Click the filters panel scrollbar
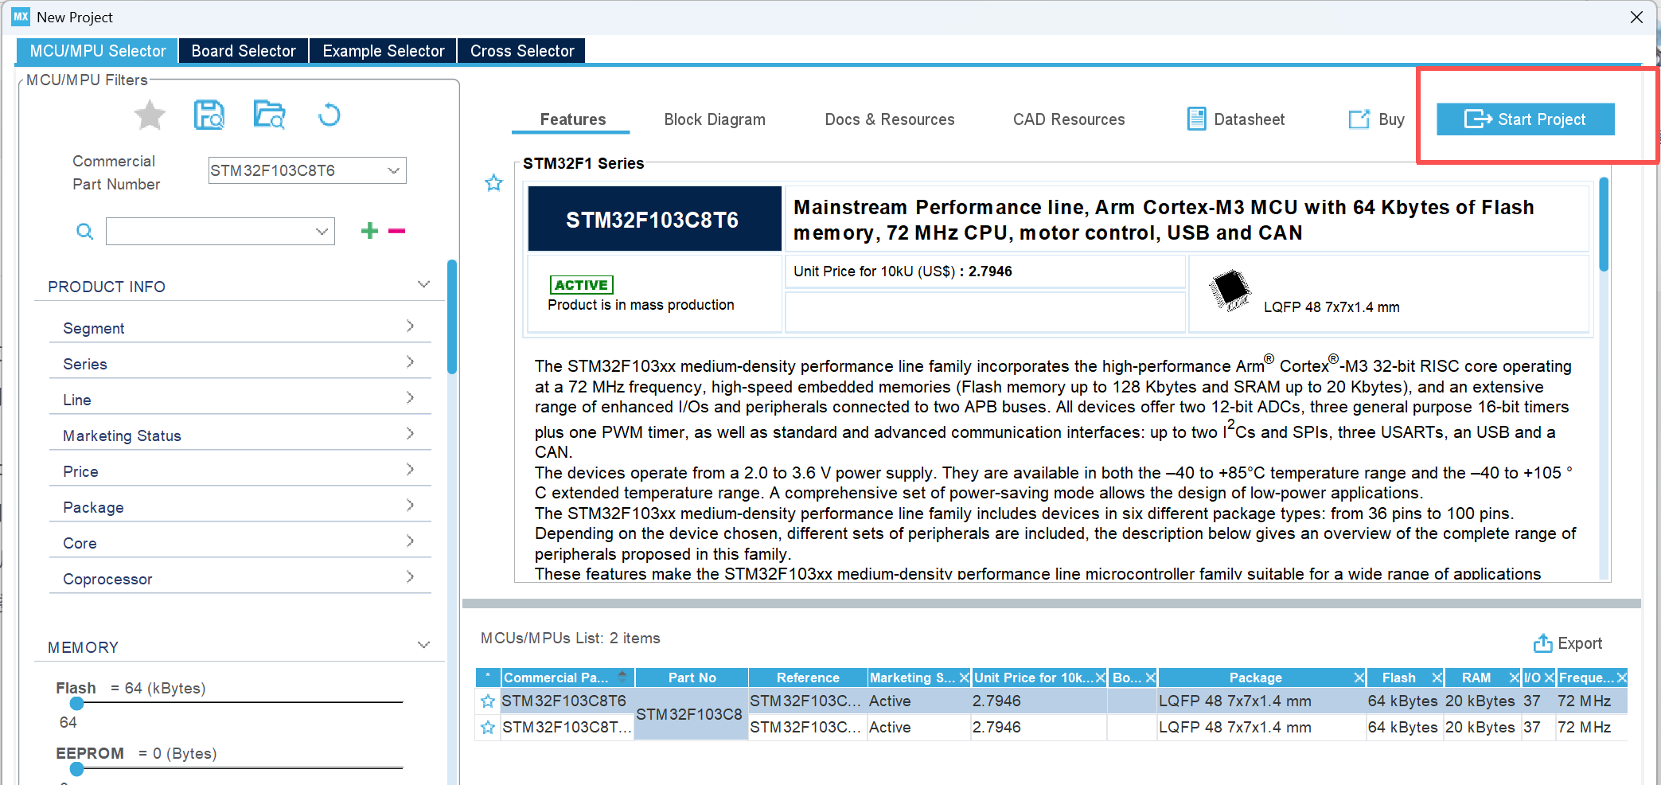This screenshot has width=1661, height=785. (x=451, y=317)
